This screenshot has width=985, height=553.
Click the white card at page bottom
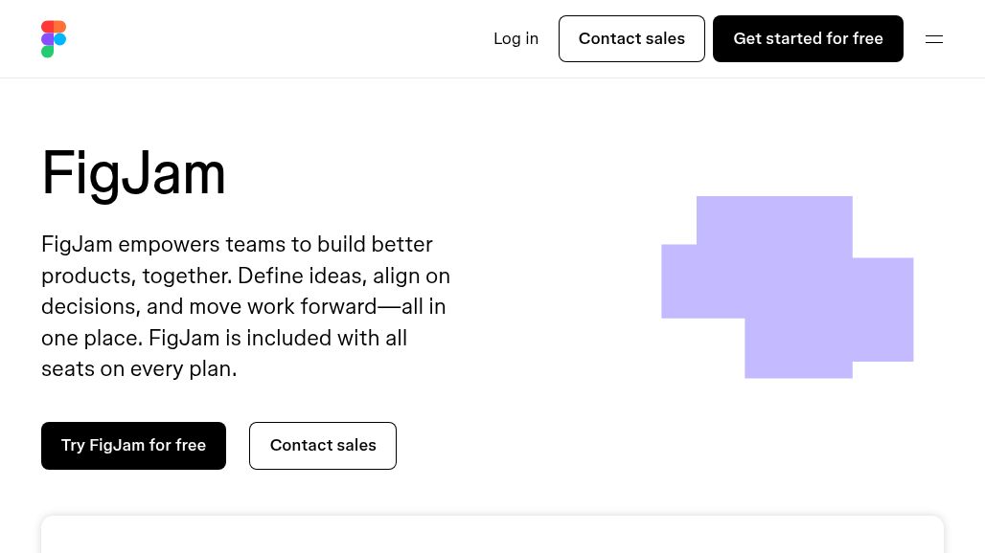click(x=492, y=536)
